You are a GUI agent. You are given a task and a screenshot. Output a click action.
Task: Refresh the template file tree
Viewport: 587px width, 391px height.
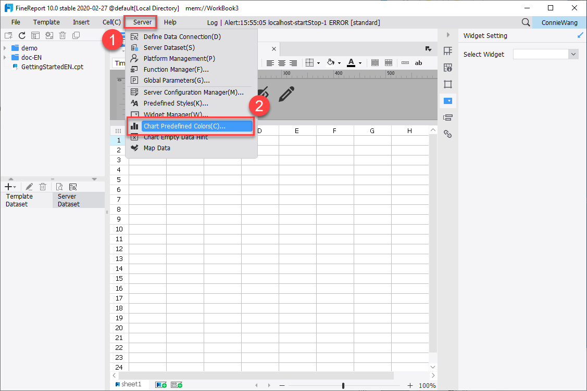21,35
